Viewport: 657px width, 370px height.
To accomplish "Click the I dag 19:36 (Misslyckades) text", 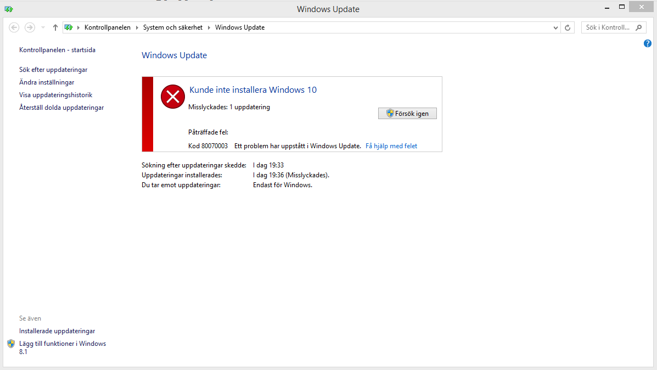I will click(x=291, y=175).
